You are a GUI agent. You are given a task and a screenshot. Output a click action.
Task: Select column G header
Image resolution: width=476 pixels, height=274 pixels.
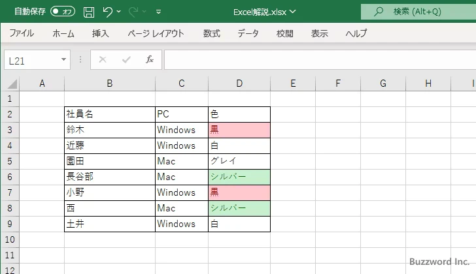[383, 84]
